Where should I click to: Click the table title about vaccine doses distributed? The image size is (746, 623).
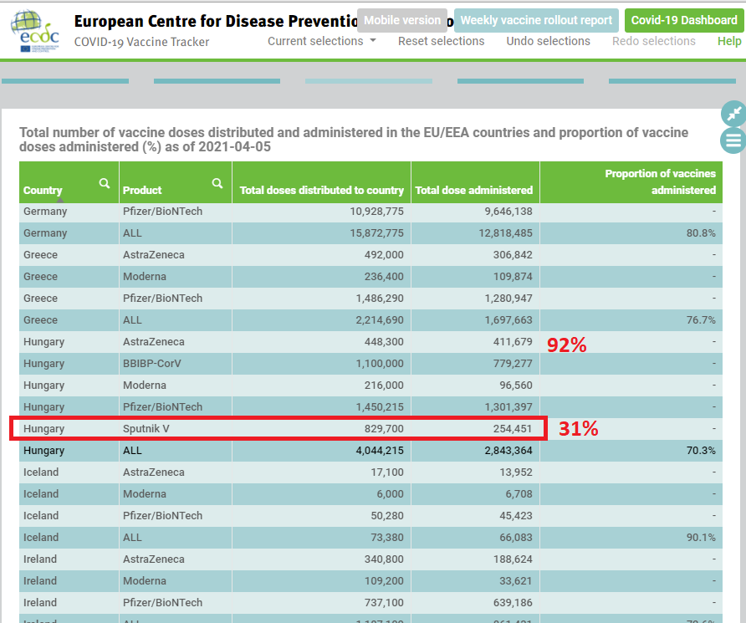pos(354,140)
